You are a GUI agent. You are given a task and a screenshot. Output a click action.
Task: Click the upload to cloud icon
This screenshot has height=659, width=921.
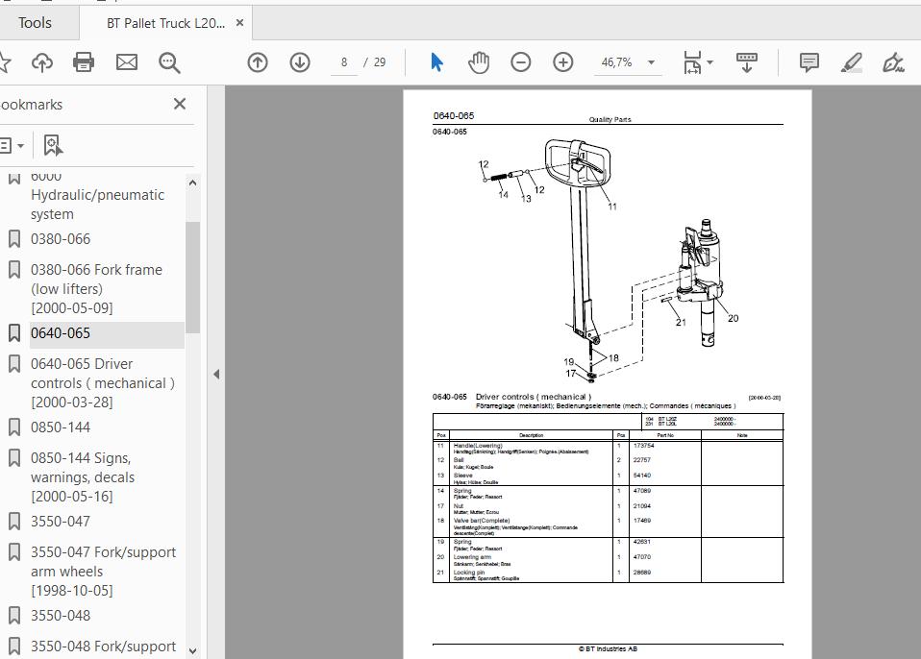click(42, 62)
